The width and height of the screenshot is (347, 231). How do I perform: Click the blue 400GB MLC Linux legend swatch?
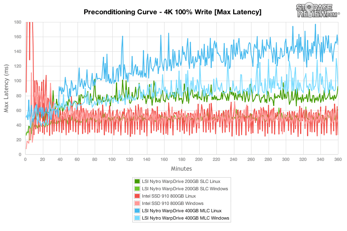[137, 211]
